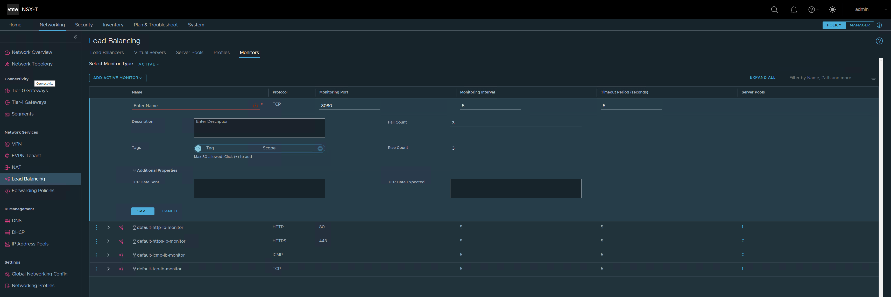Open actions menu for default-tcp-lb-monitor
Screen dimensions: 891x297
tap(97, 269)
